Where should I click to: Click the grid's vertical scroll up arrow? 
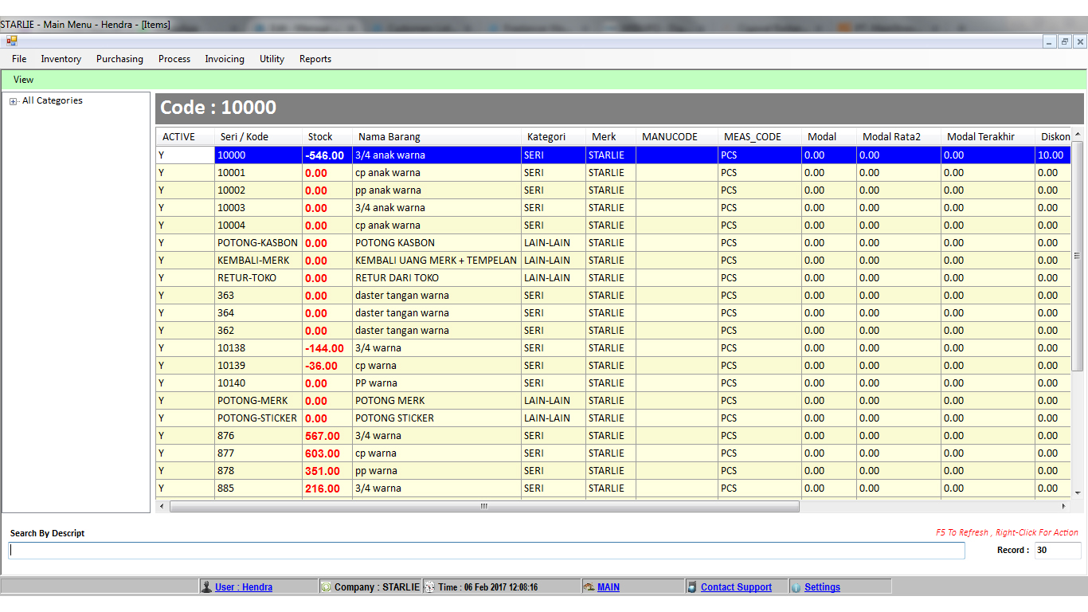(1078, 135)
